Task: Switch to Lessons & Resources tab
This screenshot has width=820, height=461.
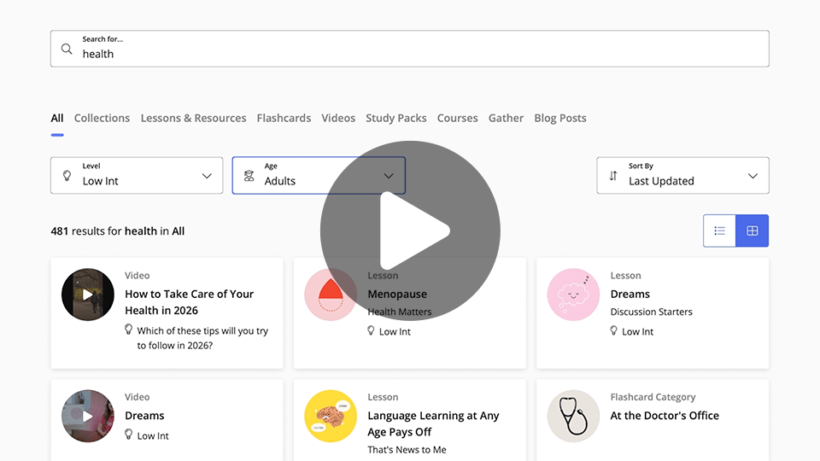Action: tap(194, 118)
